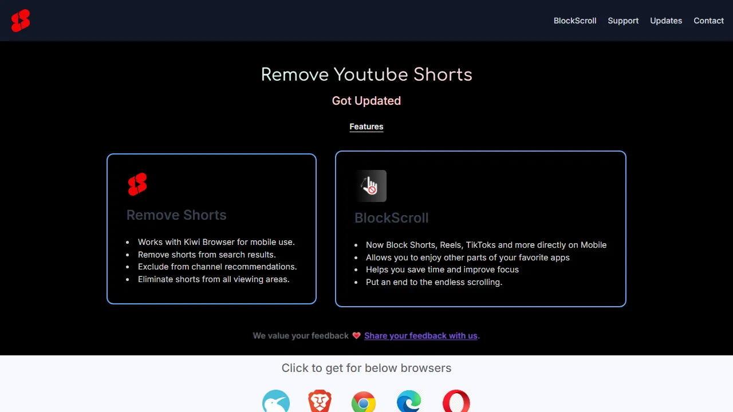Open the Opera browser icon
The height and width of the screenshot is (412, 733).
coord(455,402)
